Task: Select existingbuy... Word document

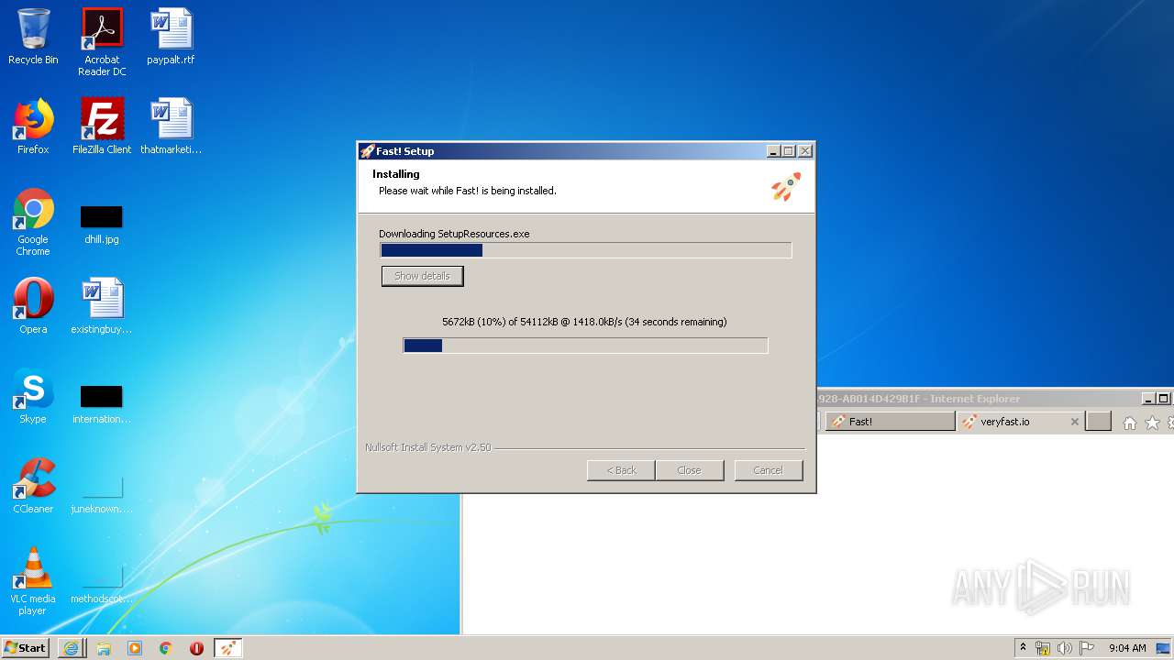Action: click(102, 306)
